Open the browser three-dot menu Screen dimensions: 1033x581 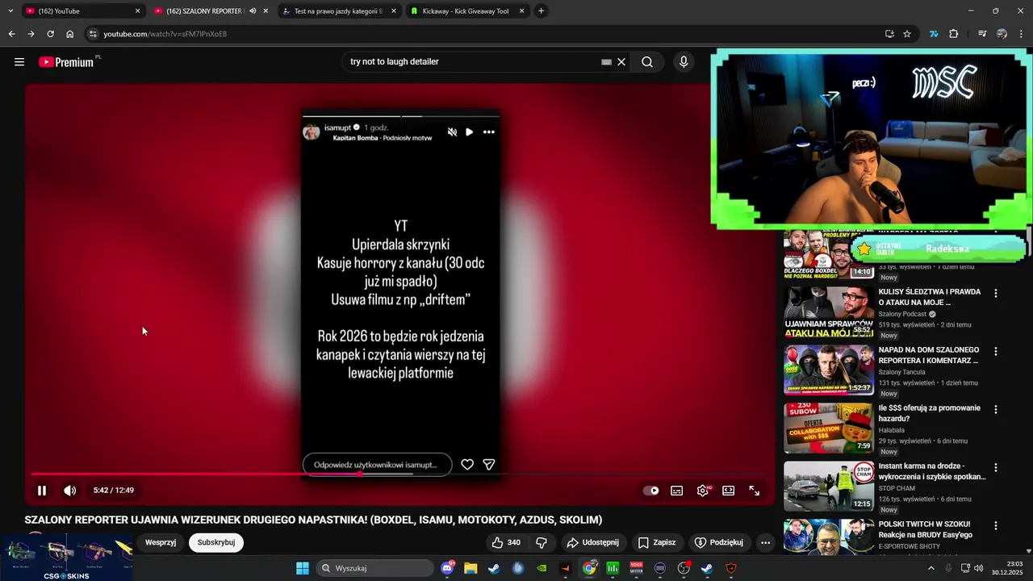1022,34
